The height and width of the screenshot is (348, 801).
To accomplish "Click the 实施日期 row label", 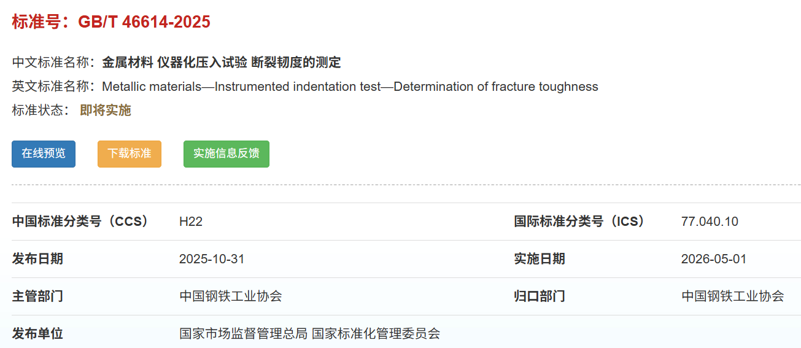I will tap(540, 259).
